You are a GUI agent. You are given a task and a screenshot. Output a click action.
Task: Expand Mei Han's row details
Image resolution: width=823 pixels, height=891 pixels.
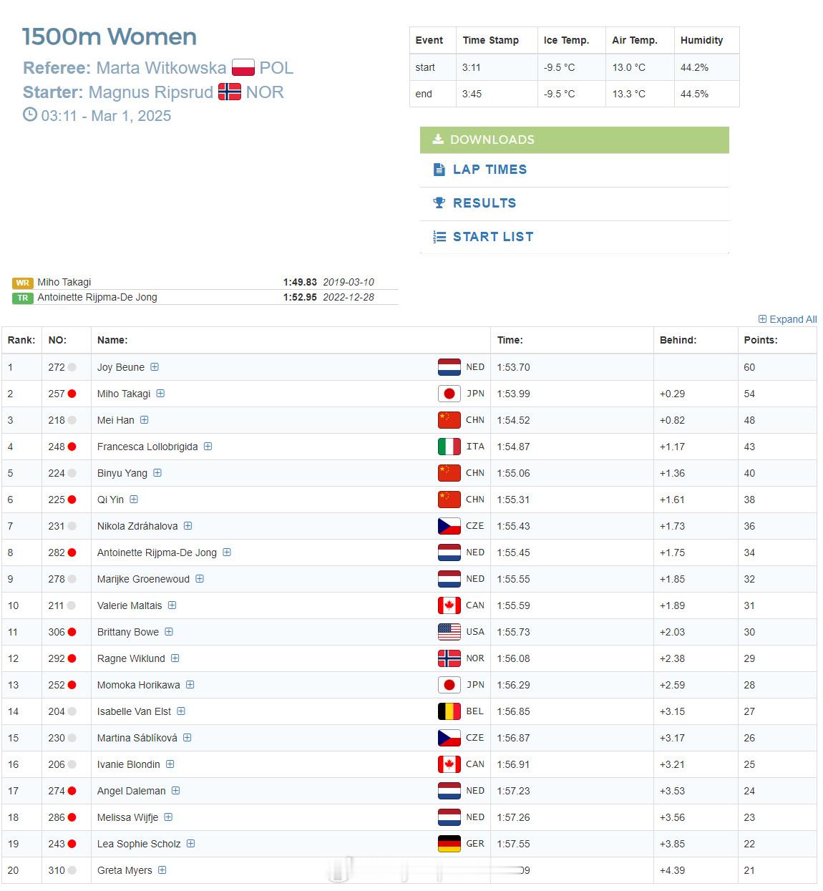coord(145,420)
